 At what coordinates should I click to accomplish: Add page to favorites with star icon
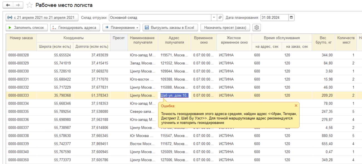click(x=29, y=5)
